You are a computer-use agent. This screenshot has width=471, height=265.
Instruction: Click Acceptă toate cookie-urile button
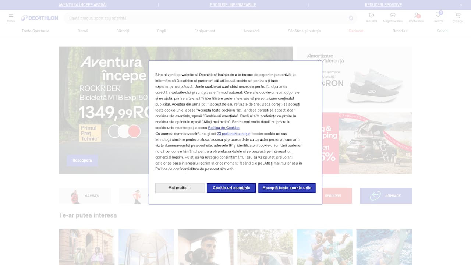[x=287, y=188]
